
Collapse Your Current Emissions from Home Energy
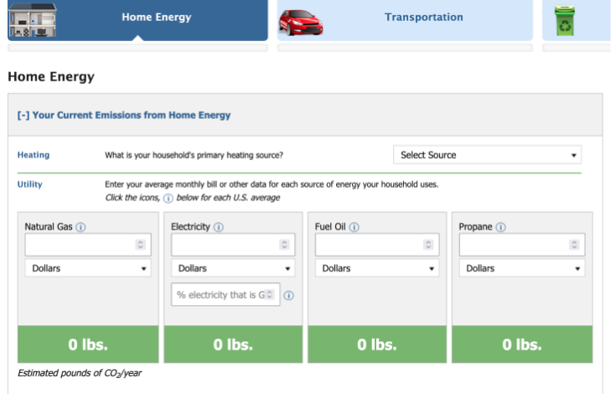pos(124,115)
